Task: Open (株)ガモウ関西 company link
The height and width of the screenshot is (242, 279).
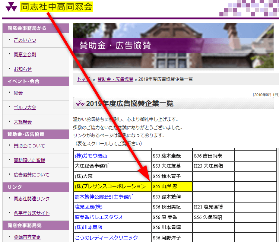Action: [x=91, y=156]
